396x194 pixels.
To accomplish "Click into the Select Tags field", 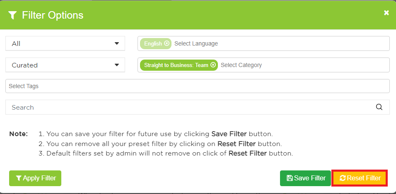I will (197, 86).
